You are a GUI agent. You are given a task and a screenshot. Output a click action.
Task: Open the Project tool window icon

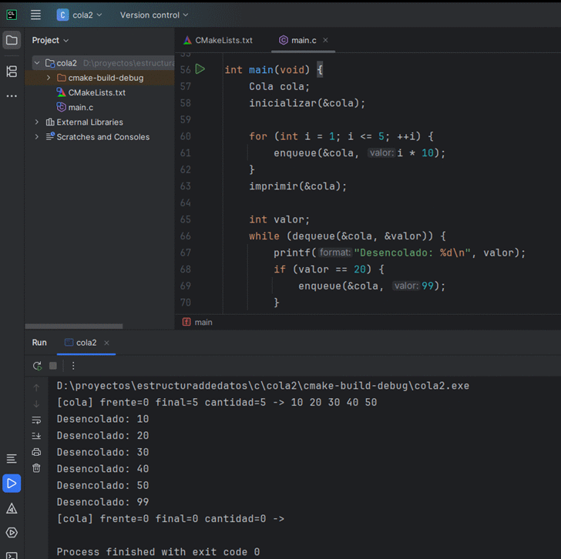(12, 40)
